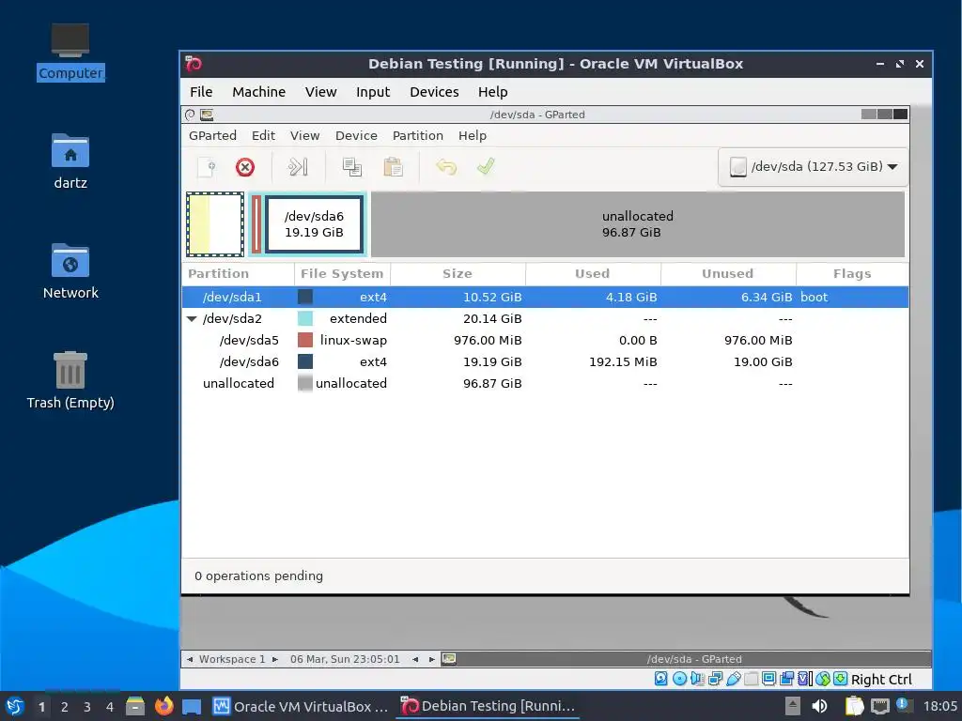962x721 pixels.
Task: Open the VirtualBox Devices menu
Action: click(434, 92)
